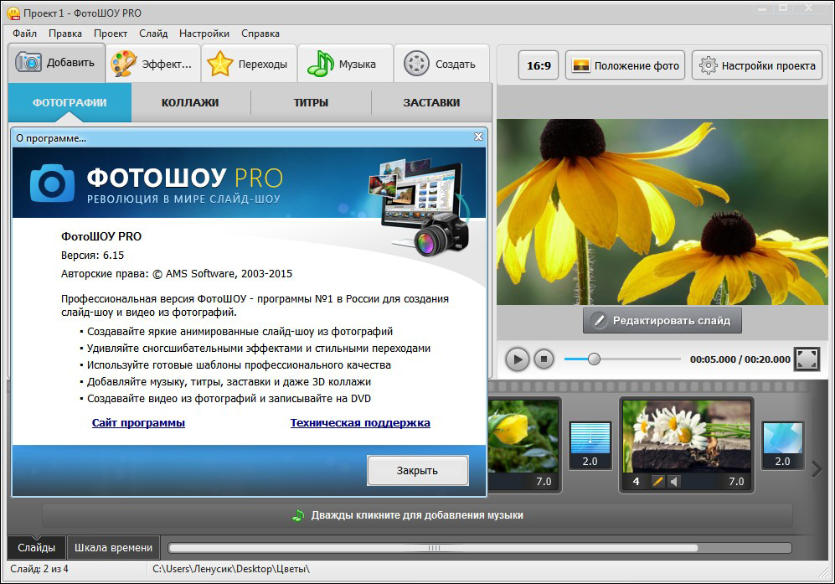Close the О программе dialog with X
This screenshot has height=584, width=835.
pos(478,137)
